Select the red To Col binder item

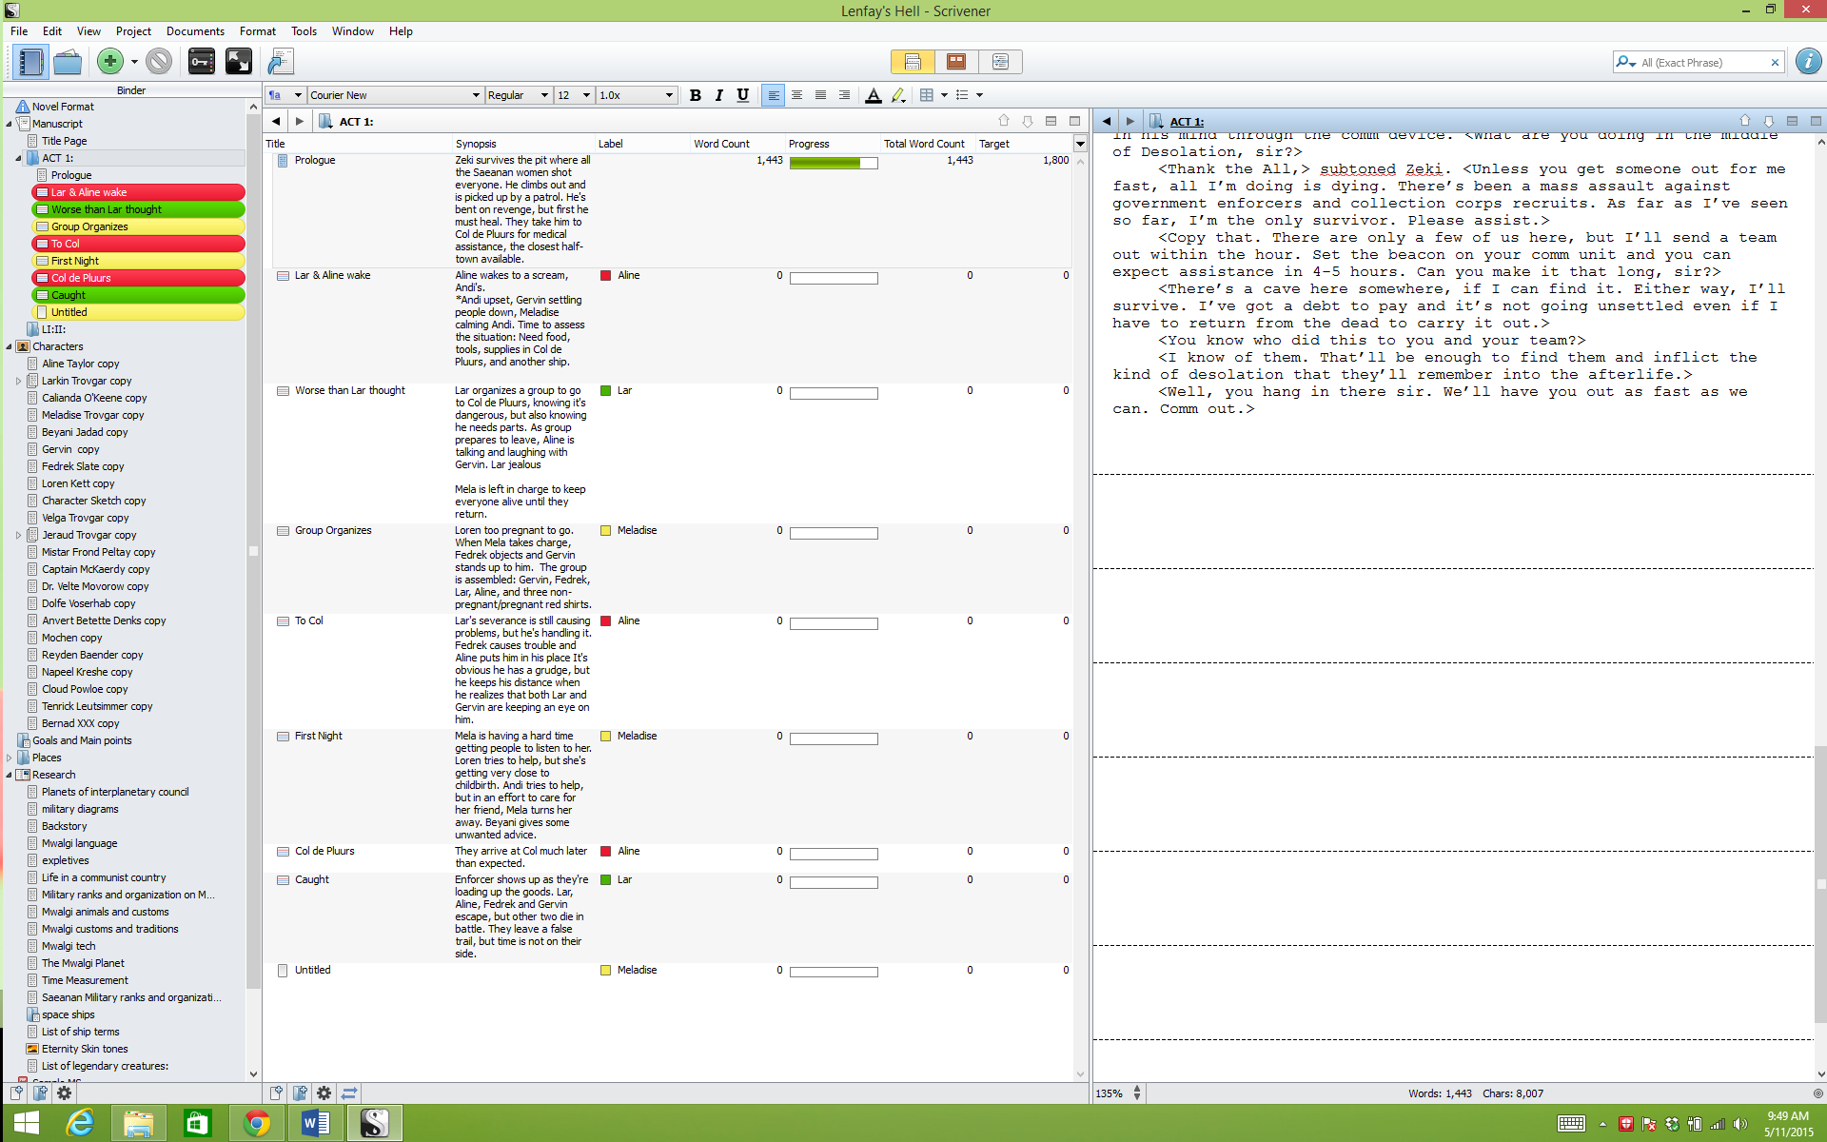click(x=138, y=244)
